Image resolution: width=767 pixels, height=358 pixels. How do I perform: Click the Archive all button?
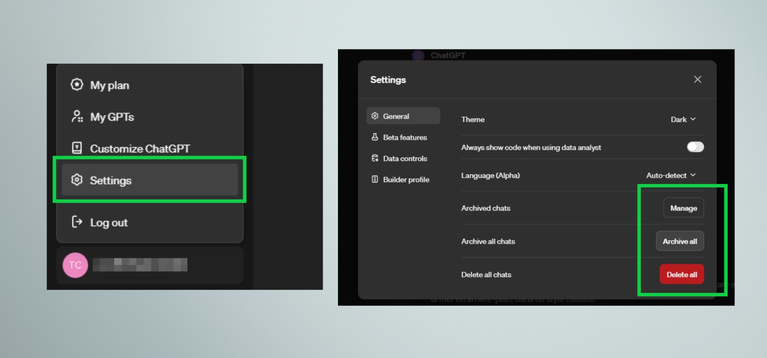[x=680, y=241]
